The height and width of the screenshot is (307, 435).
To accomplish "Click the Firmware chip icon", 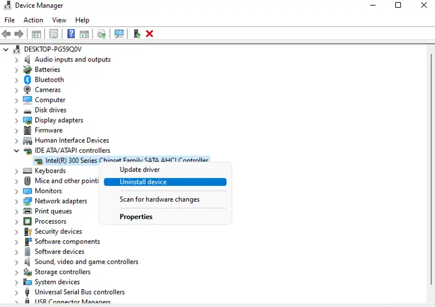I will pyautogui.click(x=27, y=130).
